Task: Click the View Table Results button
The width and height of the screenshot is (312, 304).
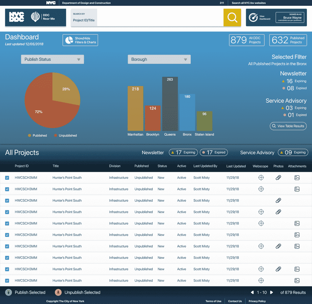Action: [x=288, y=126]
